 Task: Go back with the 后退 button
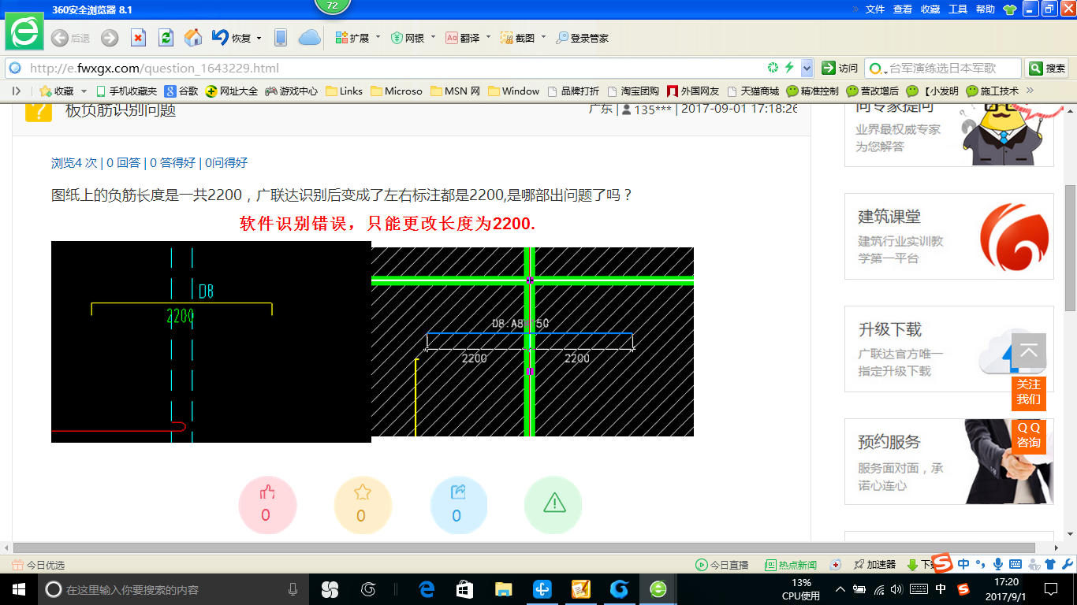pos(70,38)
